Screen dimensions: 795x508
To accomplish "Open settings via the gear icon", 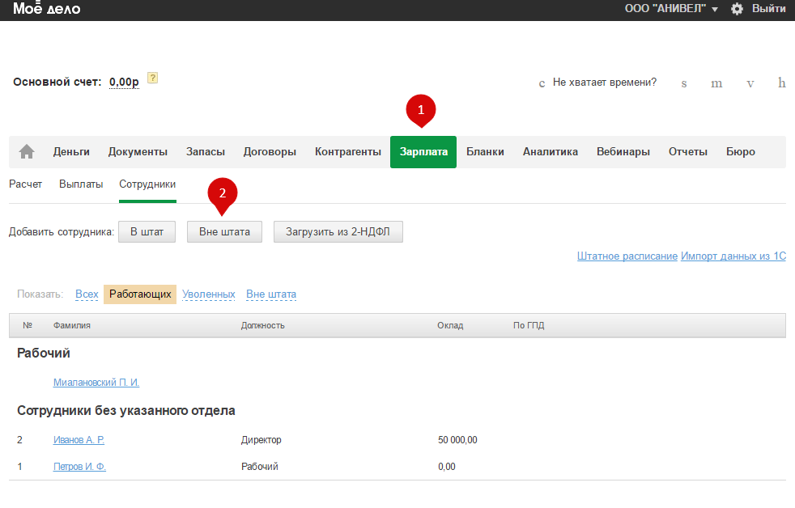I will click(737, 9).
